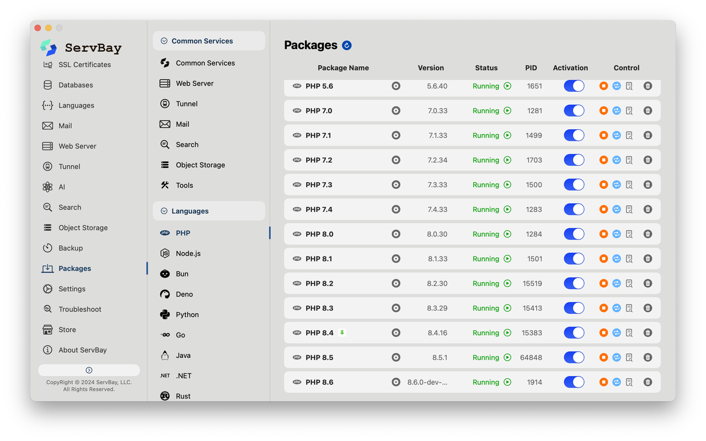Open Packages in the left sidebar
Screen dimensions: 706x441
67,269
